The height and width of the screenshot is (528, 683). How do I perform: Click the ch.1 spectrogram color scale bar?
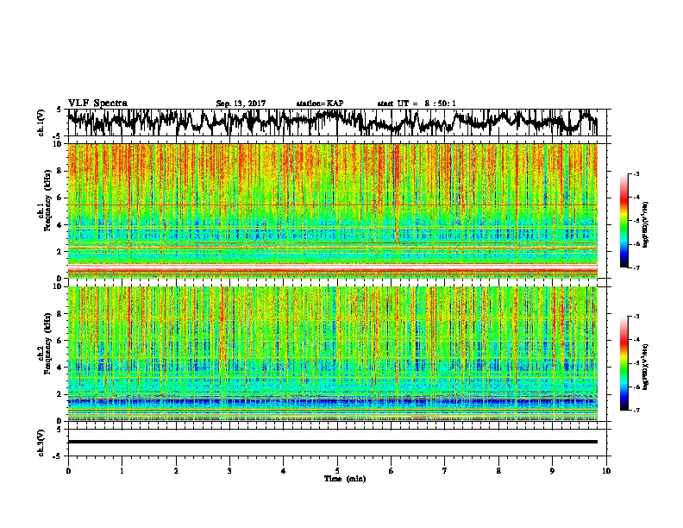click(623, 221)
